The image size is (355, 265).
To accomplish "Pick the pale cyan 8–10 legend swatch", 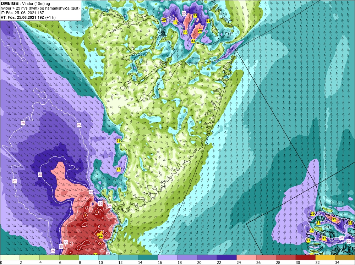I will (89, 257).
